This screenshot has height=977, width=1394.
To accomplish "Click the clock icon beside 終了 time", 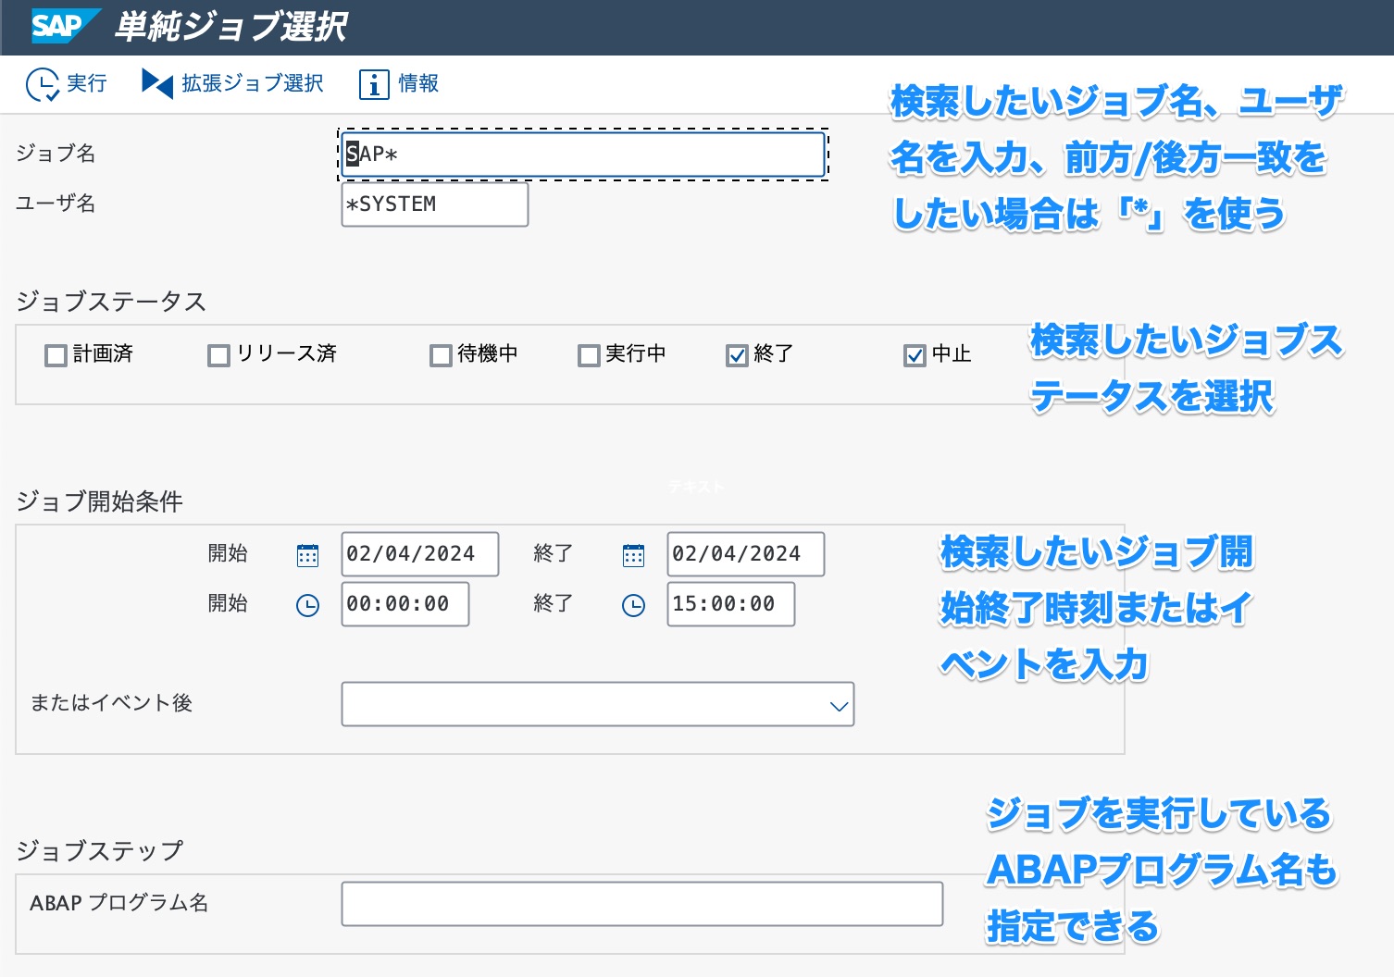I will [x=633, y=604].
